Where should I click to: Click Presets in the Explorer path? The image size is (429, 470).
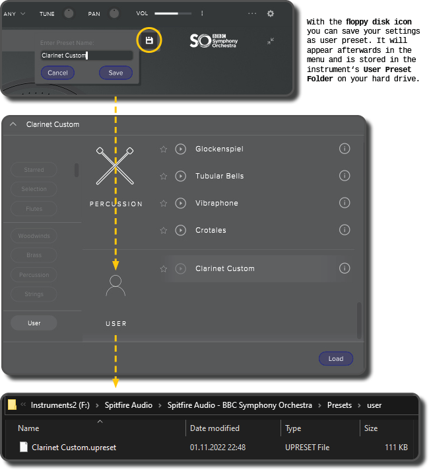click(x=339, y=405)
